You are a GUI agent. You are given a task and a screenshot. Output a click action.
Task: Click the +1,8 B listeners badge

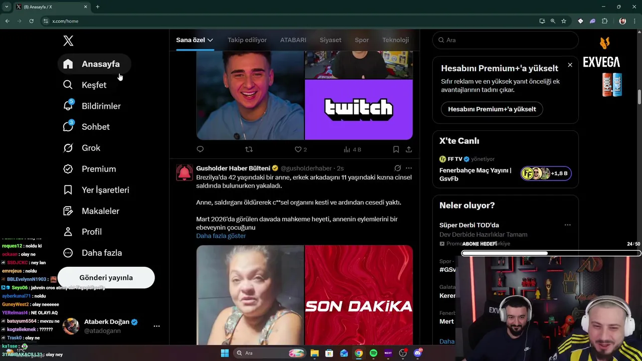point(546,173)
